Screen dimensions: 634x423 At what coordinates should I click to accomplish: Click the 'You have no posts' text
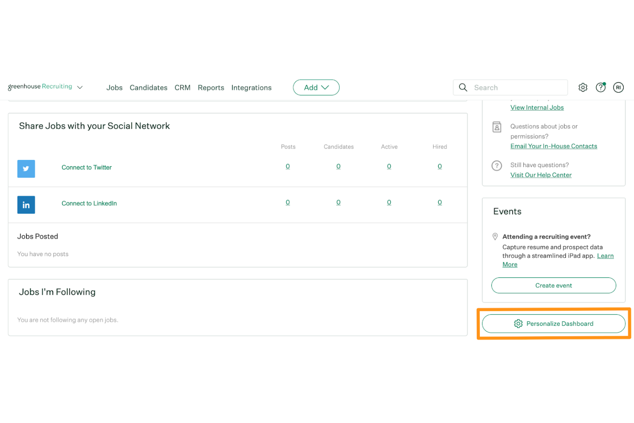point(43,254)
